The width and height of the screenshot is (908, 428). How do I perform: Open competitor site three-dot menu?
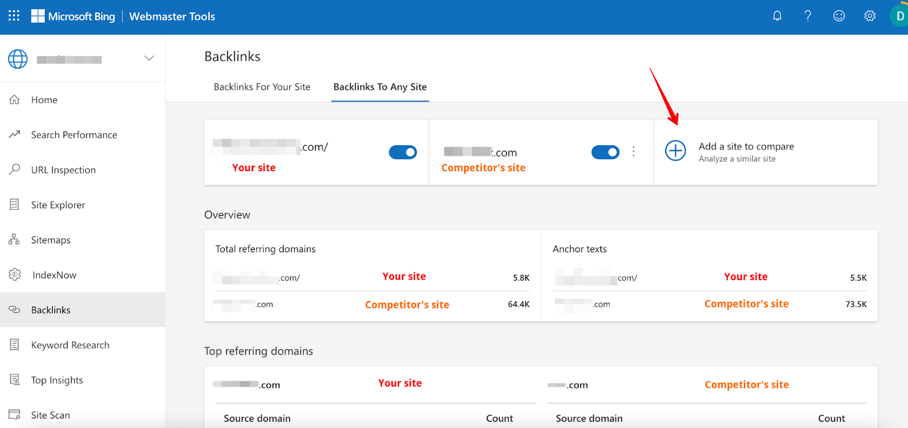[633, 151]
